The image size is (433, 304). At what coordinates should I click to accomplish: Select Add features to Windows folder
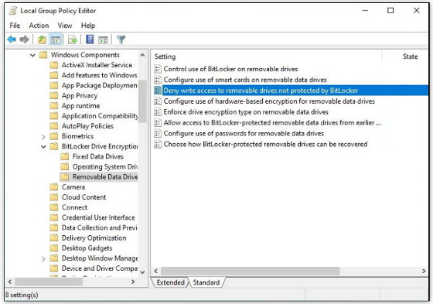100,75
